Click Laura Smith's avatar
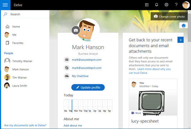191x129 pixels. 7,86
